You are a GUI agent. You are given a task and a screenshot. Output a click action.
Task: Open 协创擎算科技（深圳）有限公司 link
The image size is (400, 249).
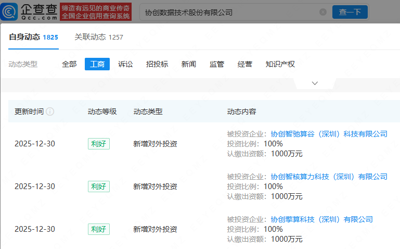(321, 219)
